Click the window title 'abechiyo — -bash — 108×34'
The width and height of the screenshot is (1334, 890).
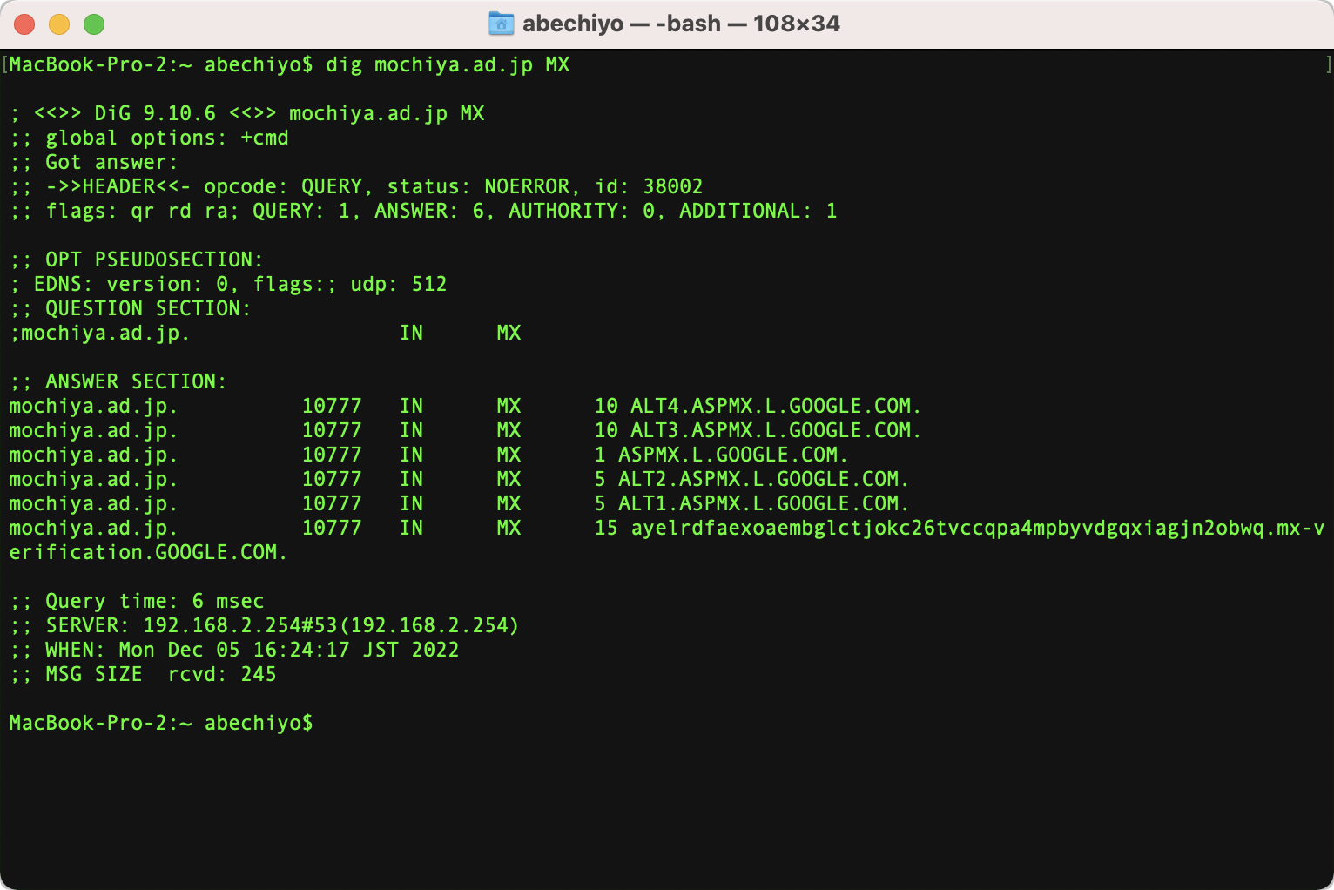point(681,24)
